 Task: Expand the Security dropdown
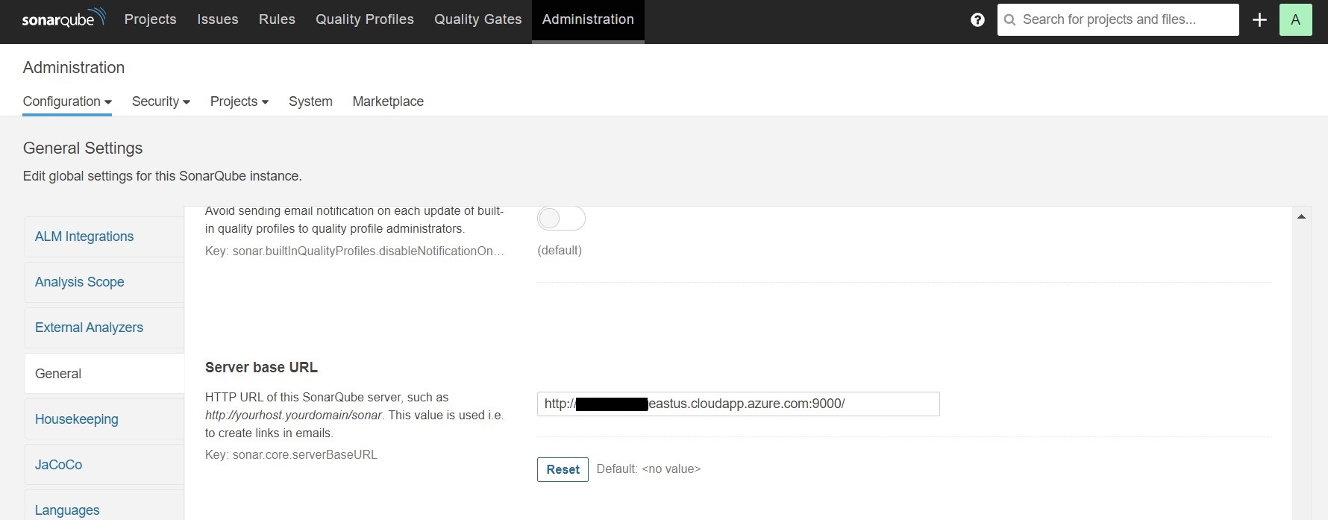coord(161,101)
